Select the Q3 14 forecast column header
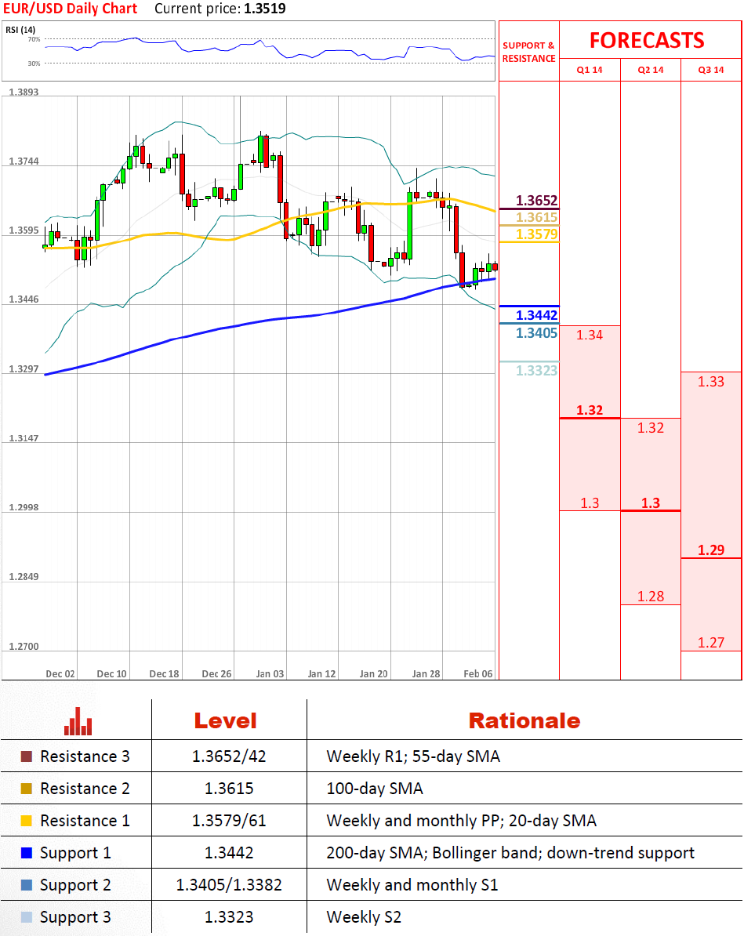744x936 pixels. pyautogui.click(x=710, y=70)
